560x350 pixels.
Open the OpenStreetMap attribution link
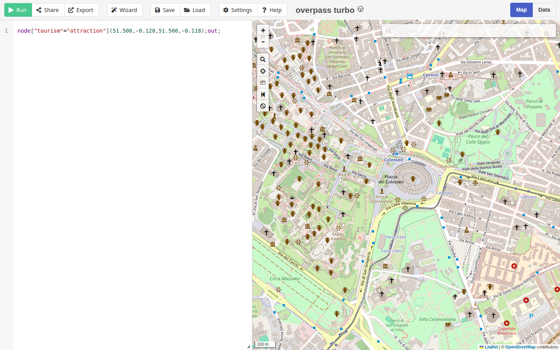pyautogui.click(x=520, y=347)
